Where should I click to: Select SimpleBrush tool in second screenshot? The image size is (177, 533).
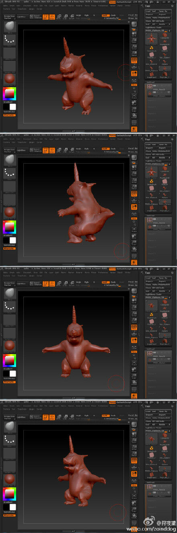[152, 183]
